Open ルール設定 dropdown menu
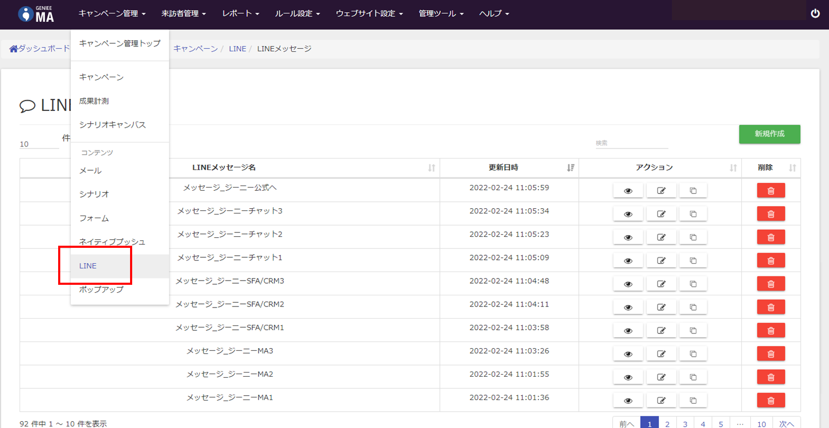This screenshot has width=829, height=428. 298,14
